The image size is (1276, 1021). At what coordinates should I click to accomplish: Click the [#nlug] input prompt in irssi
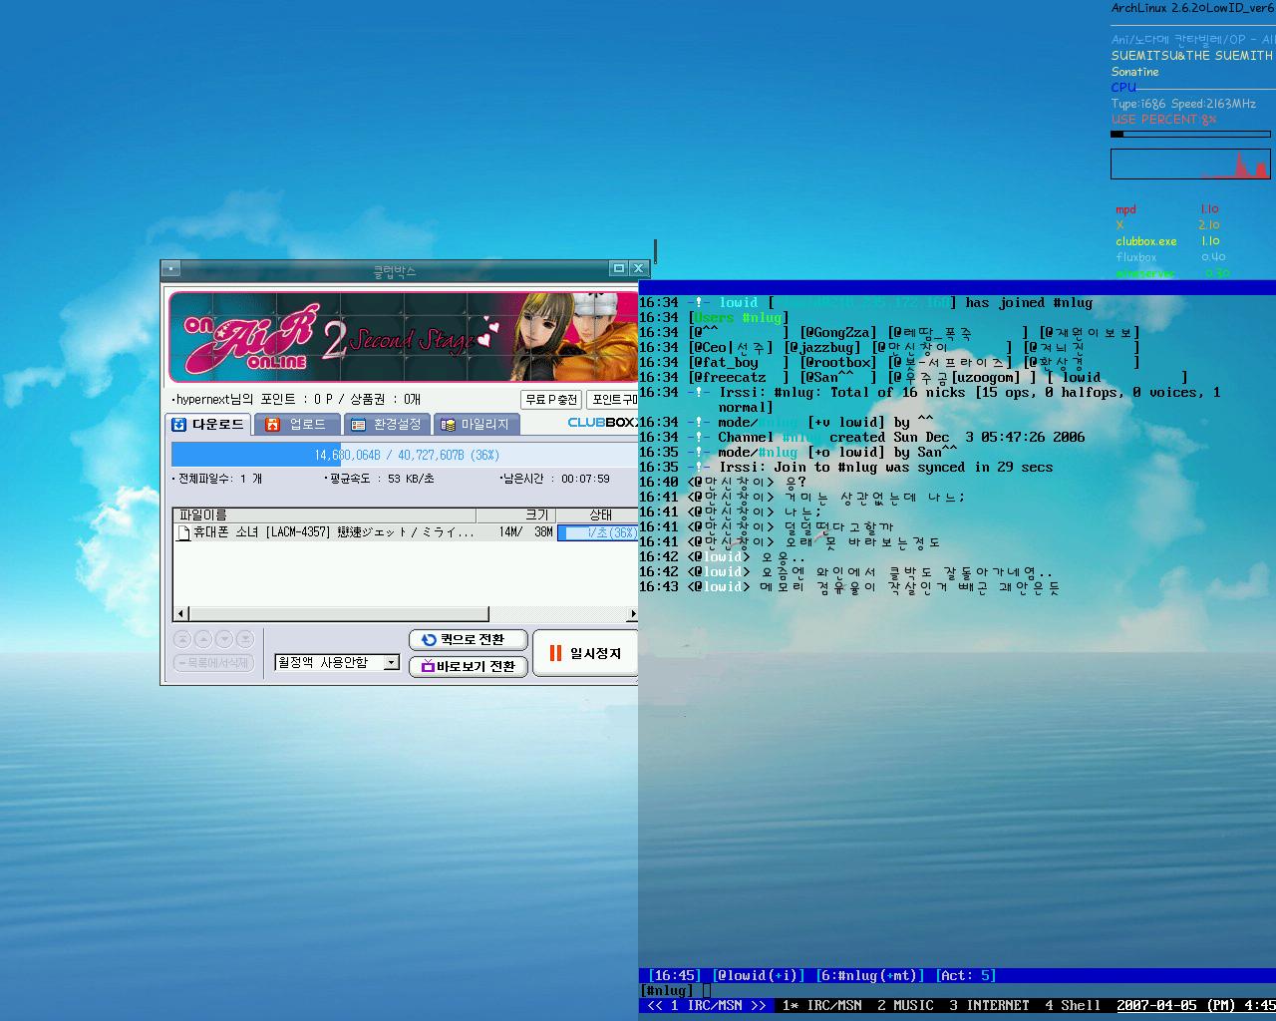(667, 990)
